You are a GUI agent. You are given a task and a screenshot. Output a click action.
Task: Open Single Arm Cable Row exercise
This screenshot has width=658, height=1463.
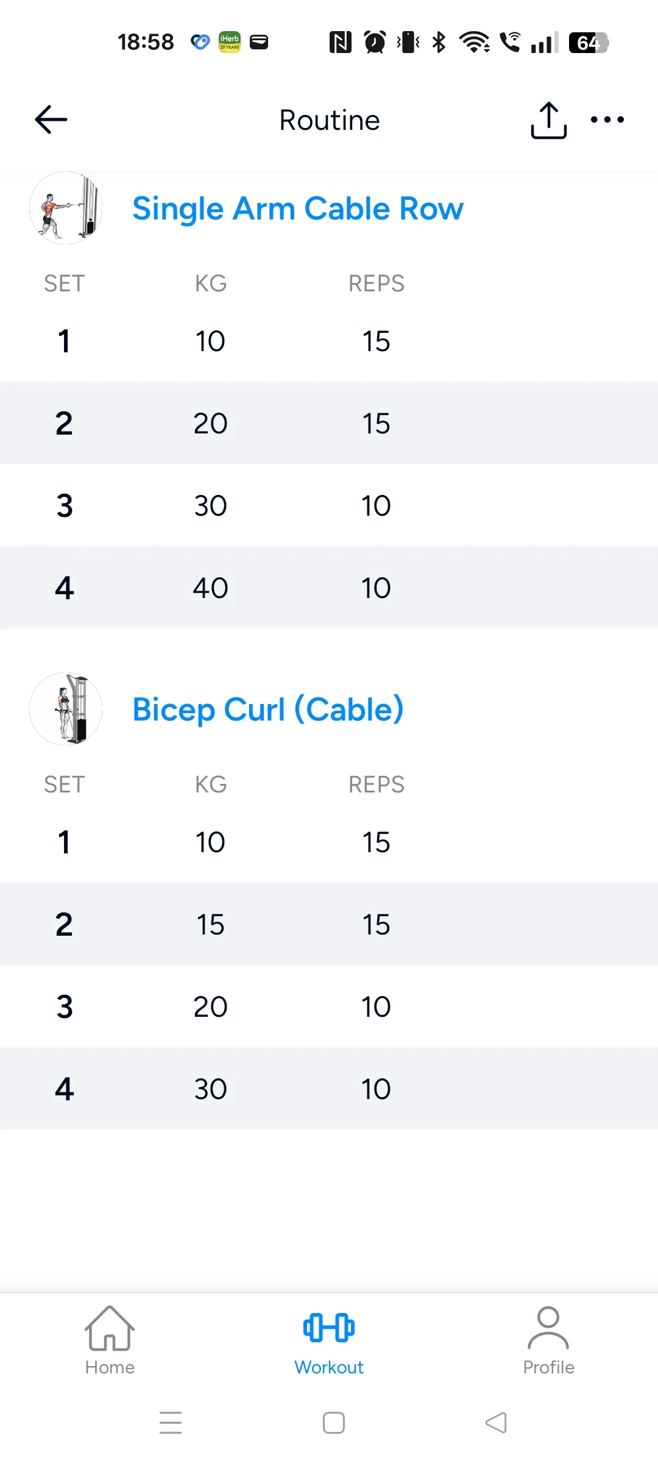point(298,208)
